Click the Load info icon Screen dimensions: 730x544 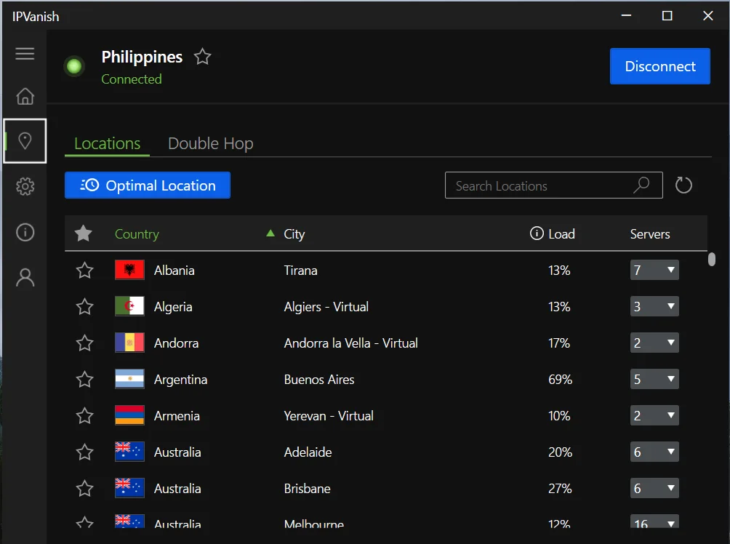537,233
